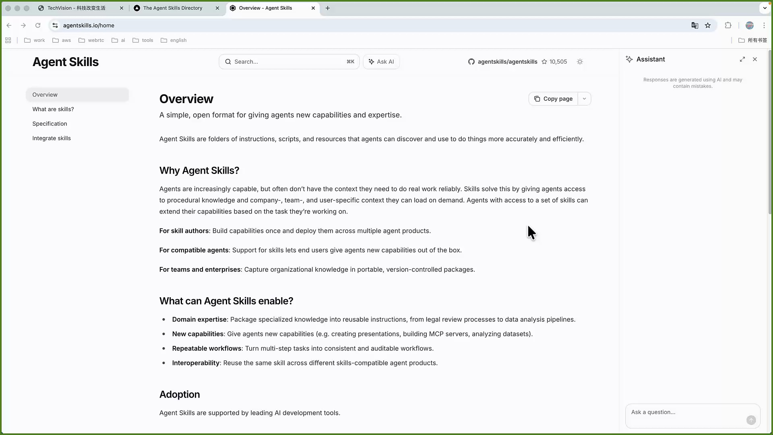773x435 pixels.
Task: Open the Google Translate icon in address bar
Action: 695,25
